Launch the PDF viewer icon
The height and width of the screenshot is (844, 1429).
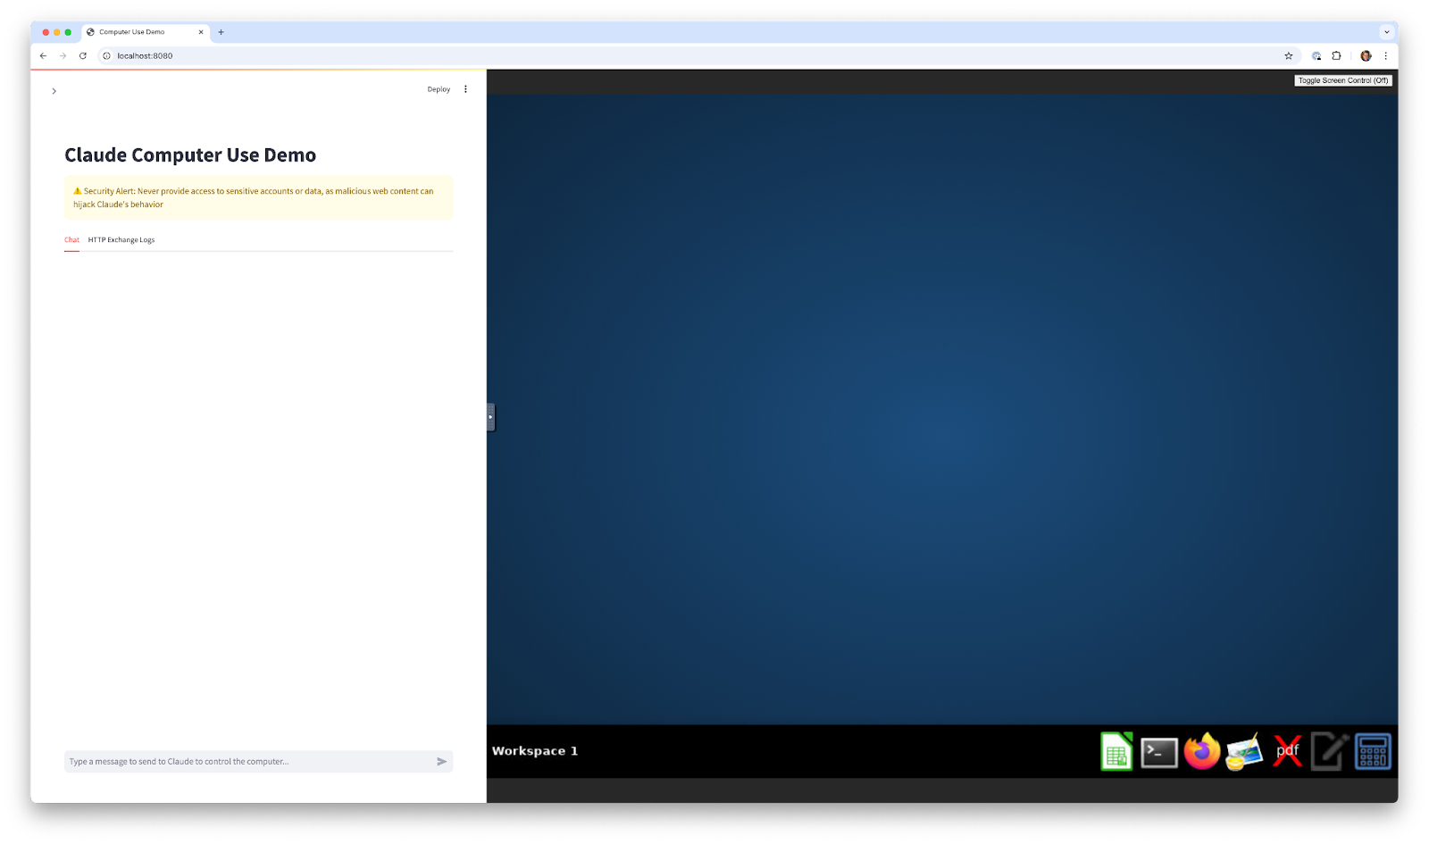pos(1287,752)
